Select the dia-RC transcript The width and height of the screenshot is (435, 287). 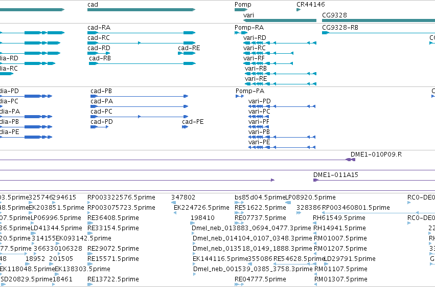point(7,74)
